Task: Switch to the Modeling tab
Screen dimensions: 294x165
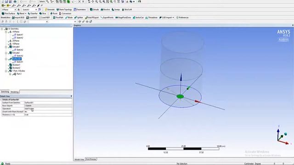Action: [14, 92]
